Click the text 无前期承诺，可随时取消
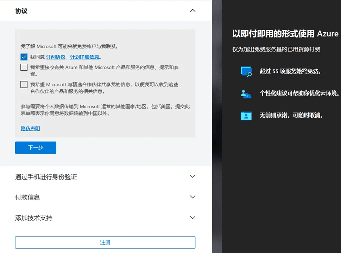The height and width of the screenshot is (253, 341). [291, 115]
